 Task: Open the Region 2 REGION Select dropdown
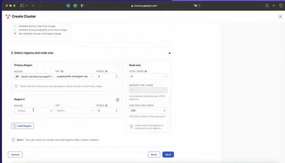click(x=34, y=110)
